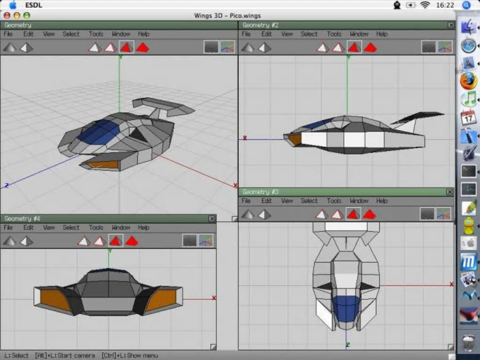Open View menu in Geometry #2 window
Screen dimensions: 480x360
coord(287,34)
